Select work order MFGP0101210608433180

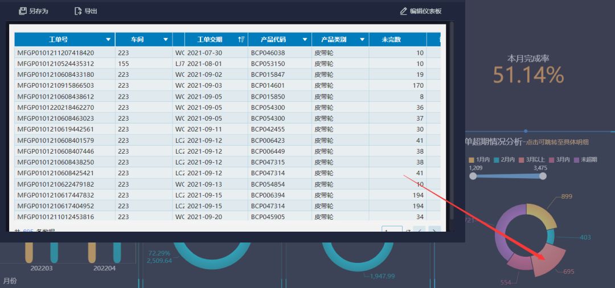(56, 75)
